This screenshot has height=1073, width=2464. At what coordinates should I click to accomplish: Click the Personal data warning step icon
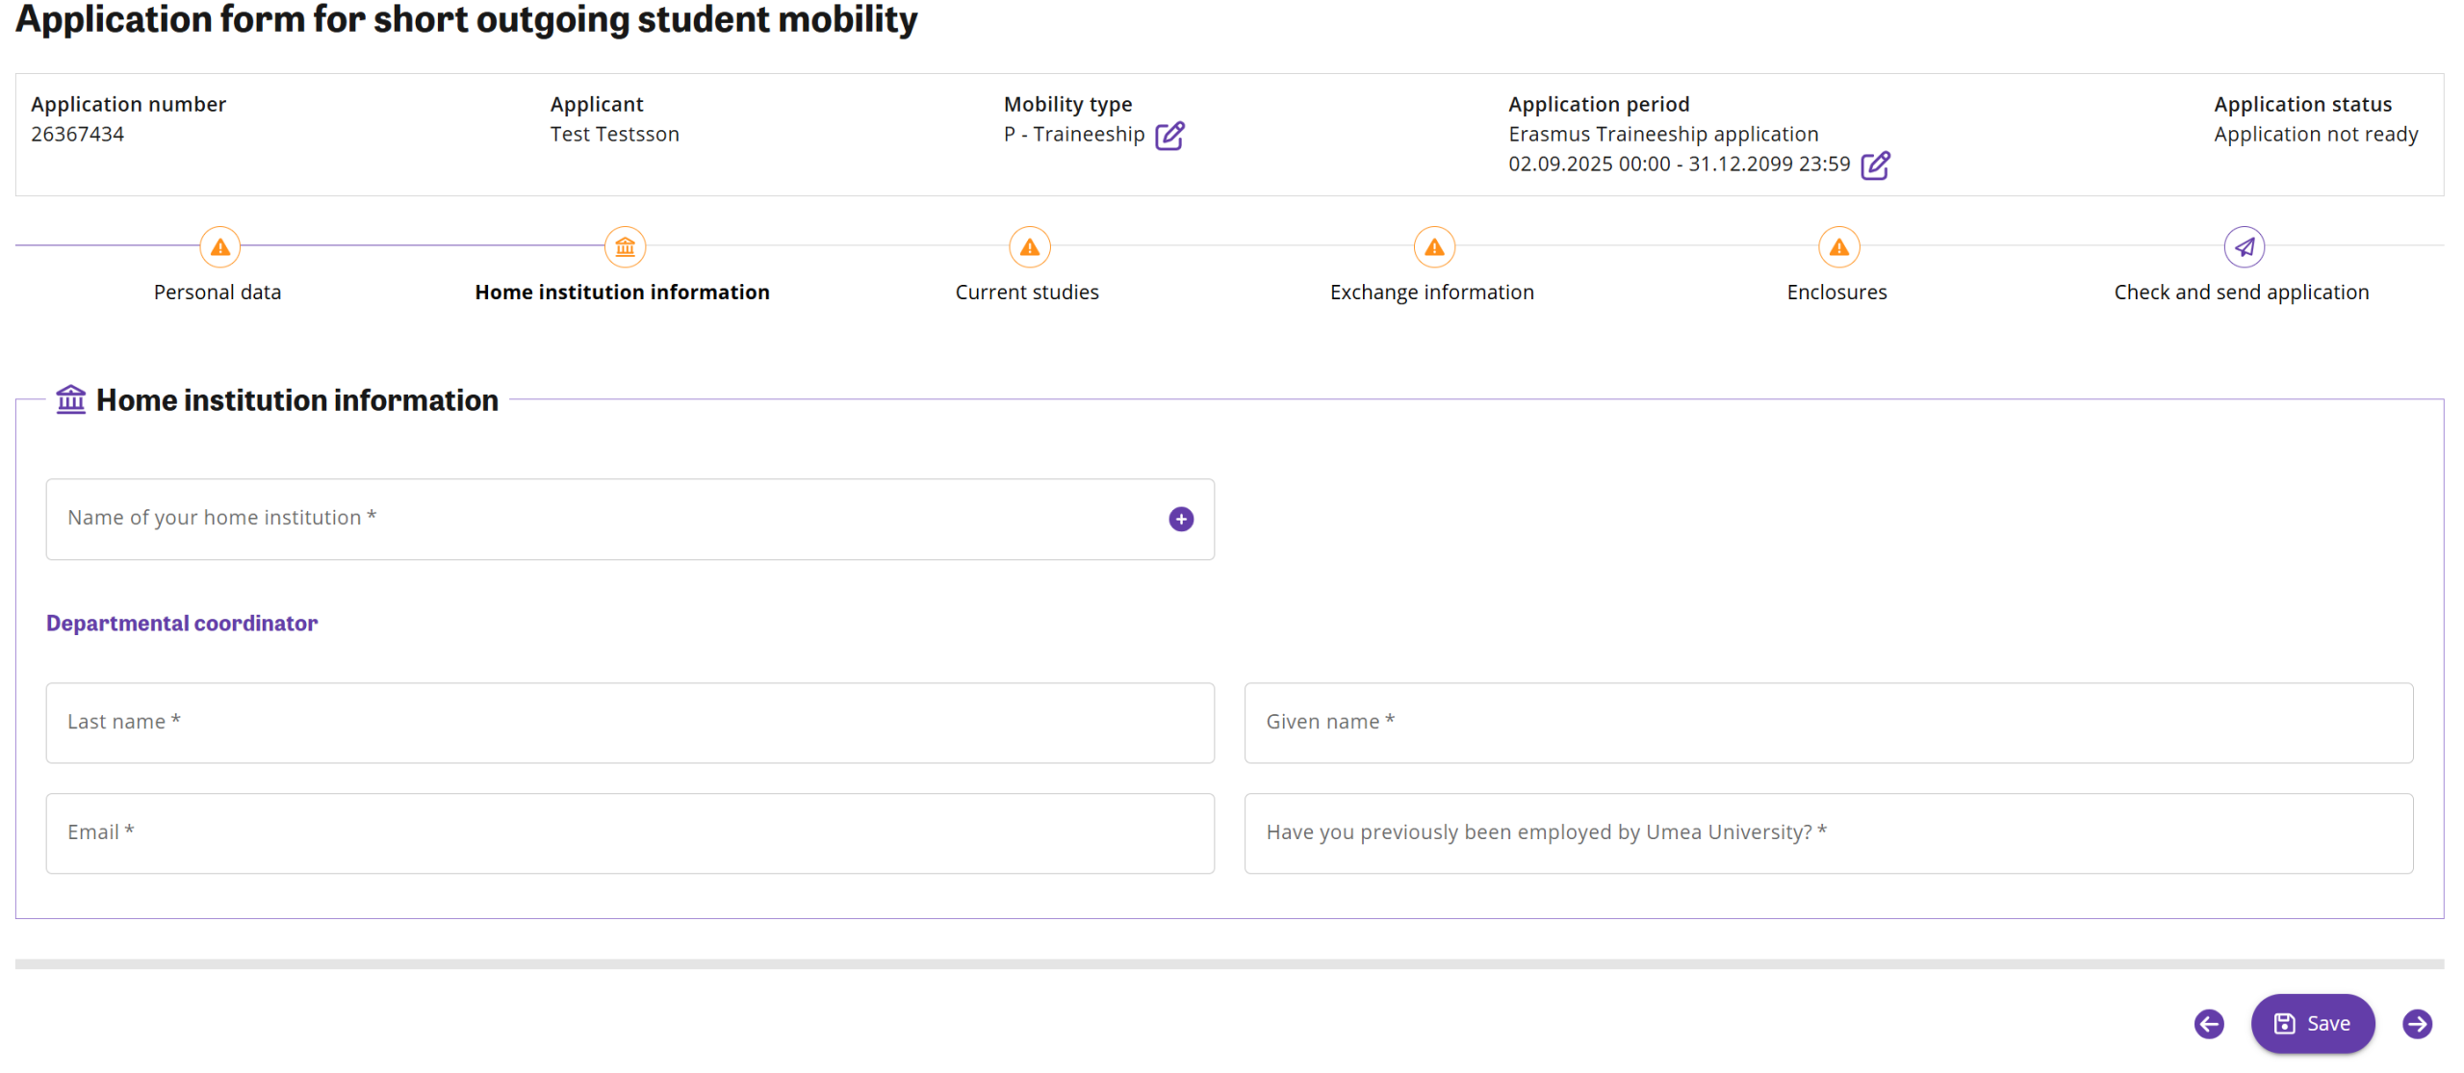[x=219, y=247]
